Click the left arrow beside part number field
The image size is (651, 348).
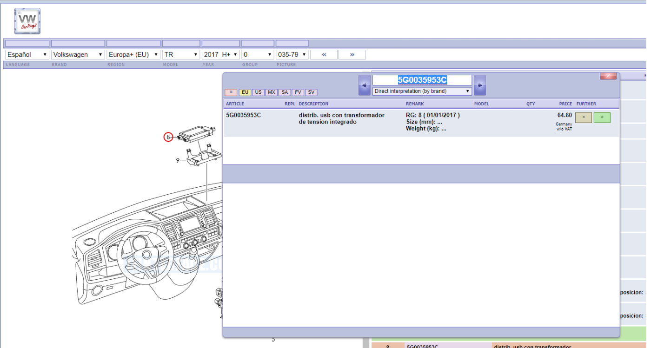(365, 85)
